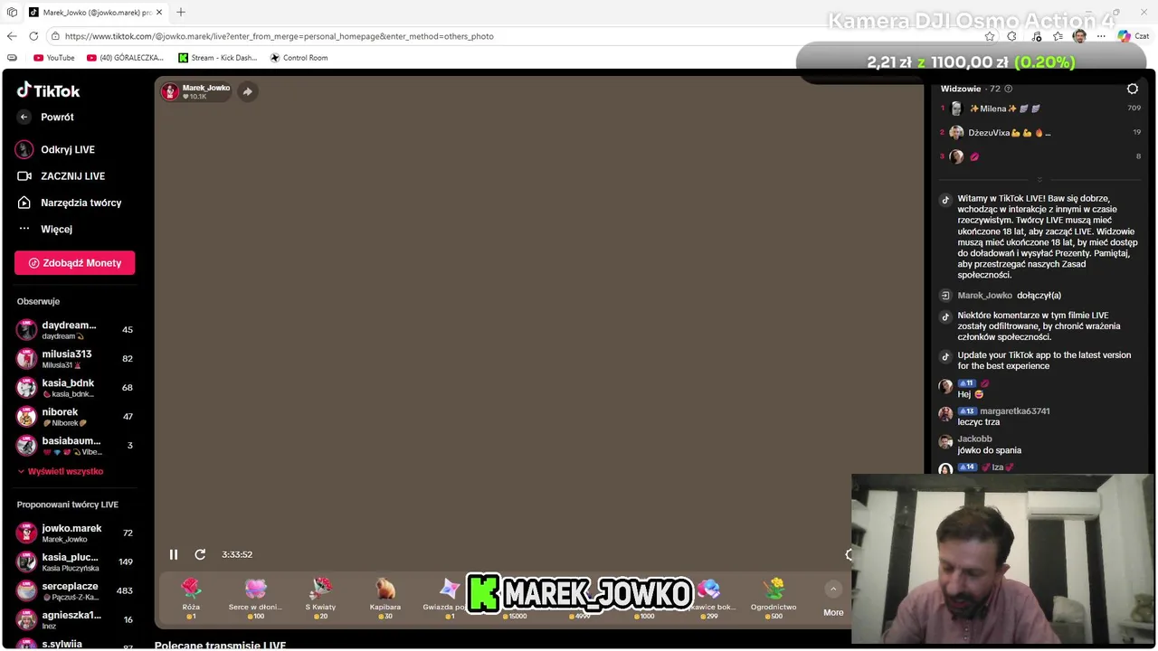This screenshot has height=651, width=1158.
Task: View site information padlock icon
Action: coord(55,36)
